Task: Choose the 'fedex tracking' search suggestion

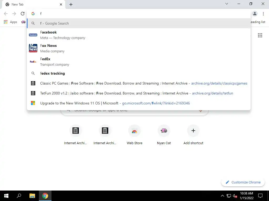Action: (139, 73)
